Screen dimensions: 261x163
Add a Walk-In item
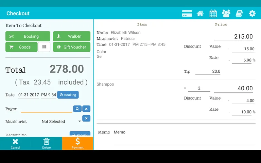[x=71, y=36]
